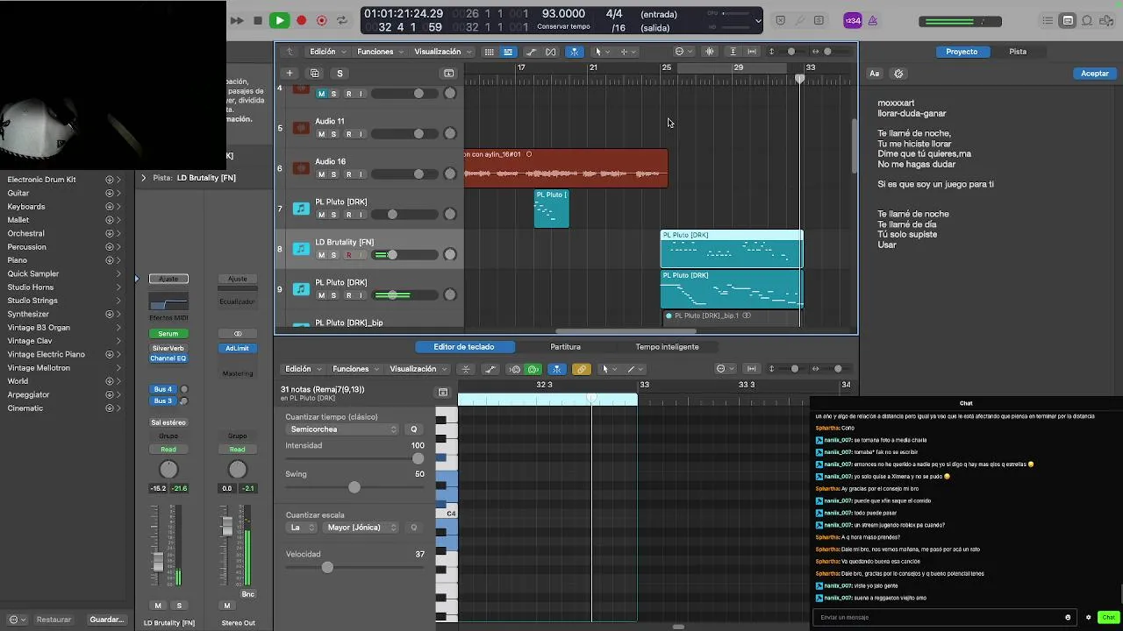Image resolution: width=1123 pixels, height=631 pixels.
Task: Adjust the Velocidad slider
Action: [327, 567]
